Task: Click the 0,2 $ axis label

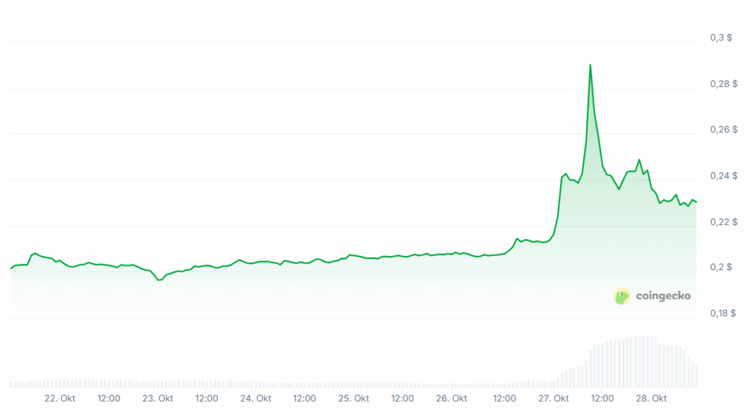Action: [720, 268]
